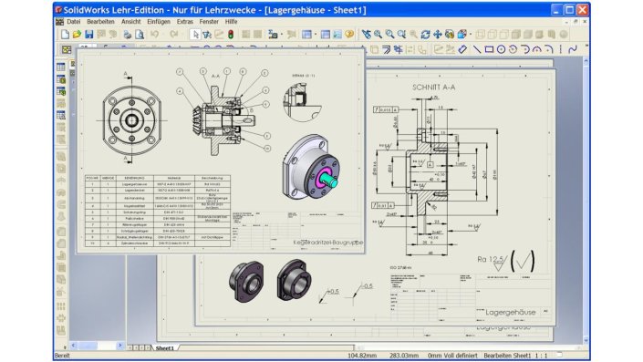Image resolution: width=643 pixels, height=362 pixels.
Task: Open the Fenster menu
Action: pyautogui.click(x=209, y=22)
